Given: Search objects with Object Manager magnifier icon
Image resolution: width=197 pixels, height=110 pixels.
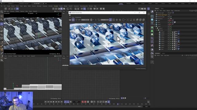Looking at the screenshot, I should pos(190,11).
